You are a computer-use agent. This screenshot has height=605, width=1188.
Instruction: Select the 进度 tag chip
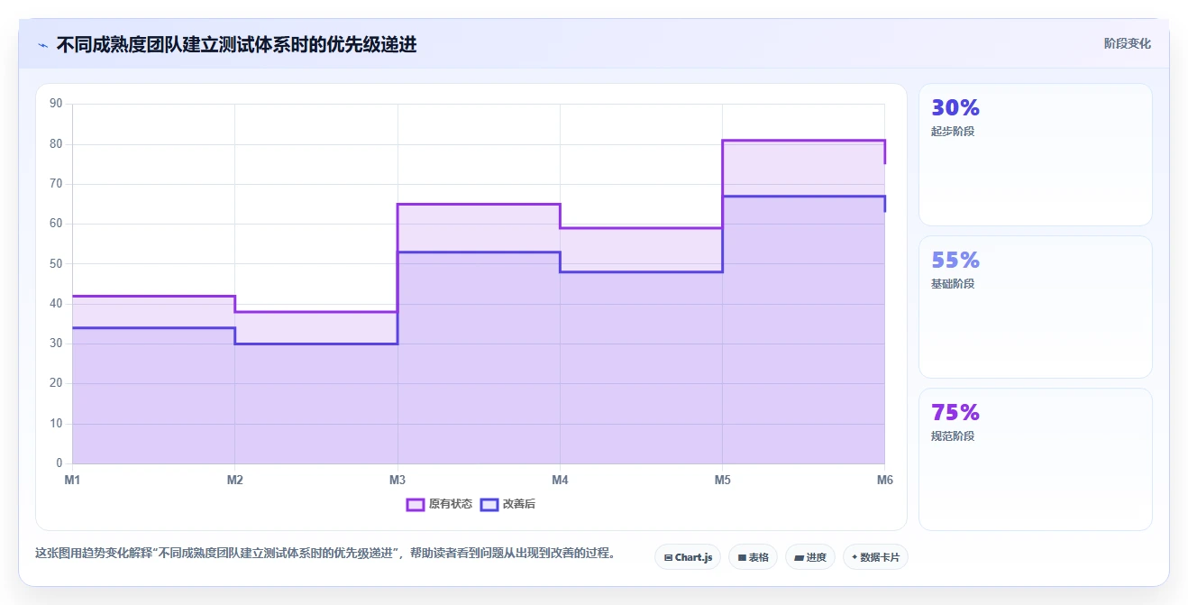[x=810, y=557]
